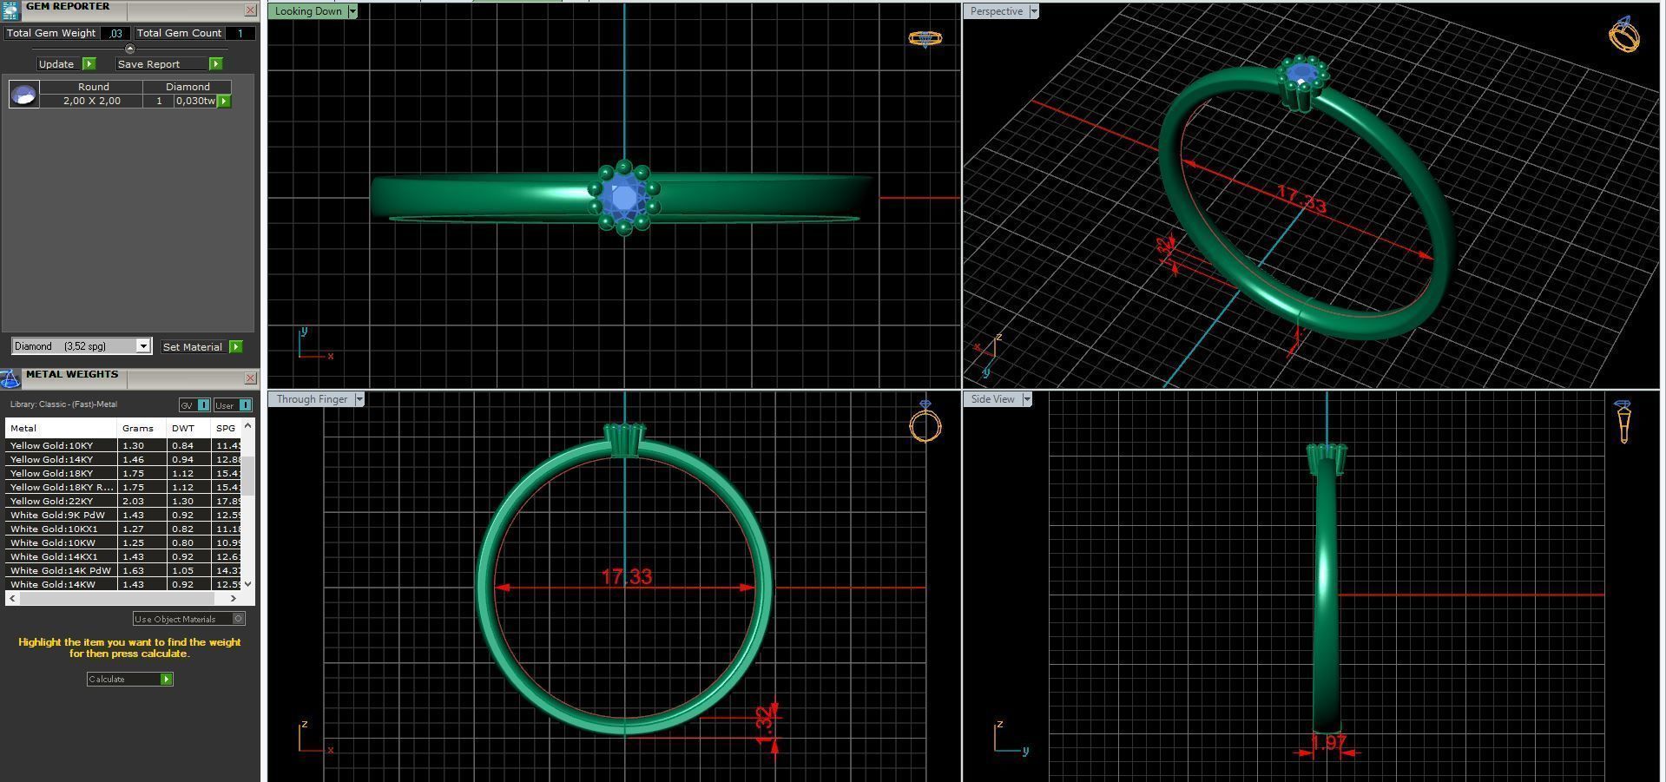Click the 17.33 dimension in Through Finger view

(626, 576)
